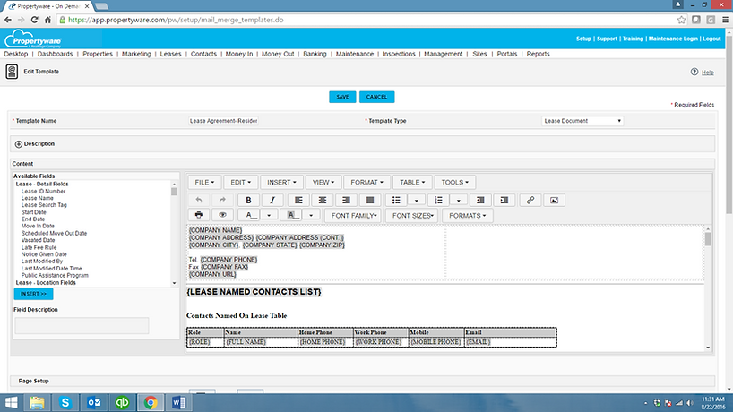This screenshot has width=733, height=412.
Task: Toggle italic formatting
Action: pyautogui.click(x=272, y=200)
